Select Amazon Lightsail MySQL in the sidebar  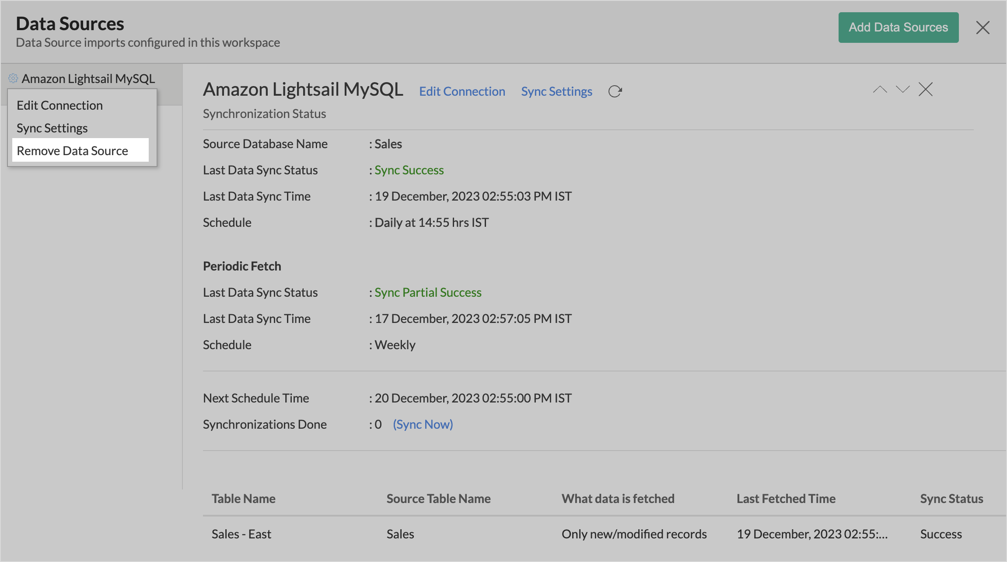point(88,79)
